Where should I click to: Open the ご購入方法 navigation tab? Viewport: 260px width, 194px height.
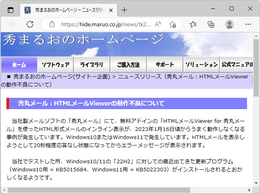(x=128, y=65)
